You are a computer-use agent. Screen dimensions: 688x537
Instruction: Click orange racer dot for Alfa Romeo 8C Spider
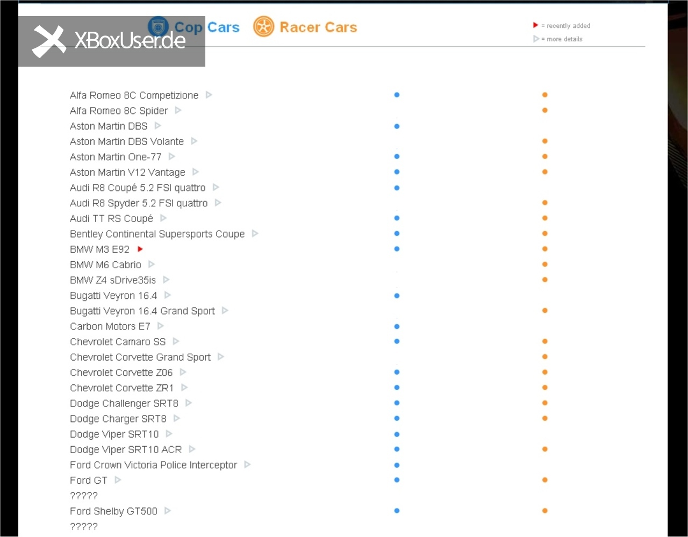544,110
